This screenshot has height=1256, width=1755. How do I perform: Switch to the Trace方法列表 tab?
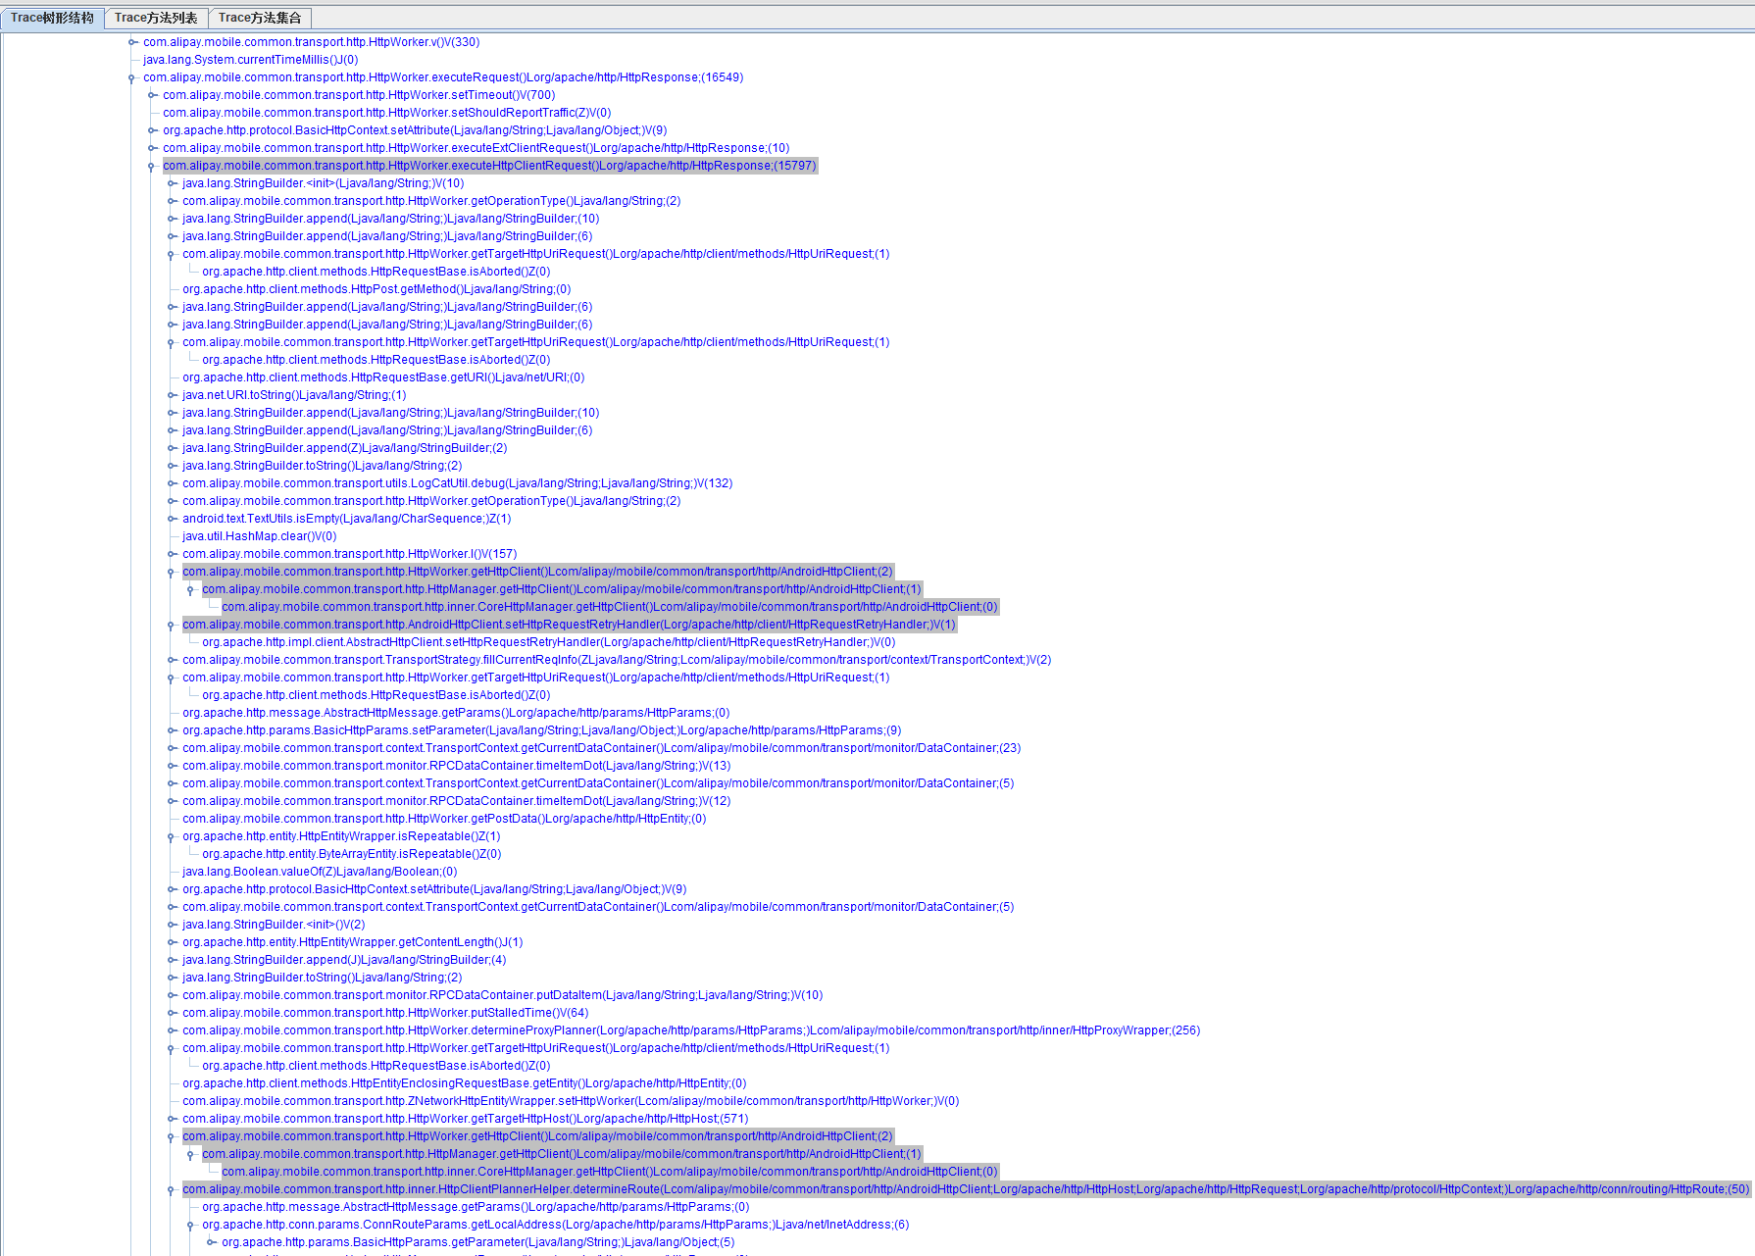click(x=156, y=18)
